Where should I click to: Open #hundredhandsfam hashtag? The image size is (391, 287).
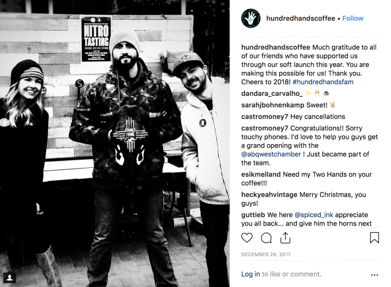(323, 82)
